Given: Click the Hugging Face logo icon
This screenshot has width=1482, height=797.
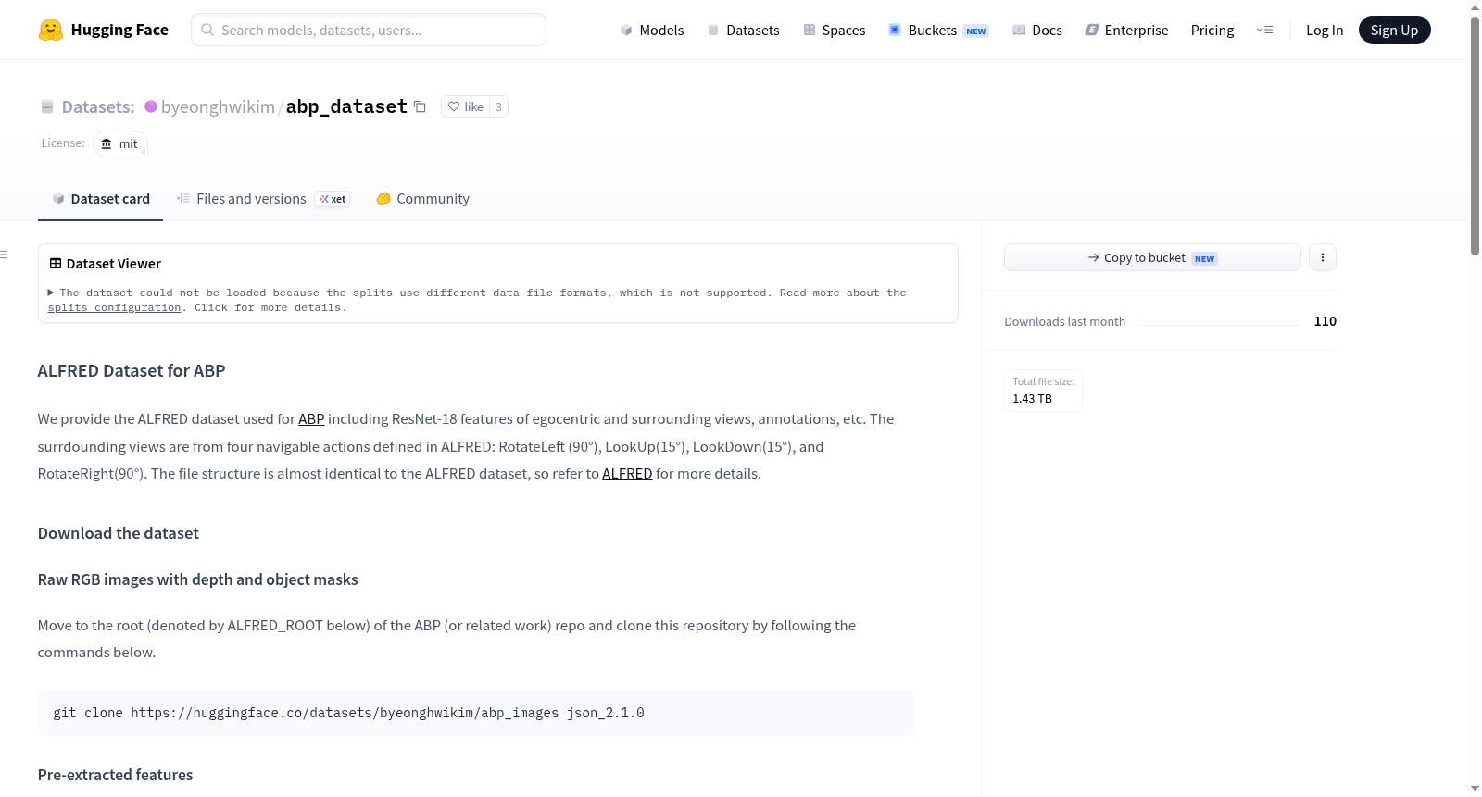Looking at the screenshot, I should 51,30.
